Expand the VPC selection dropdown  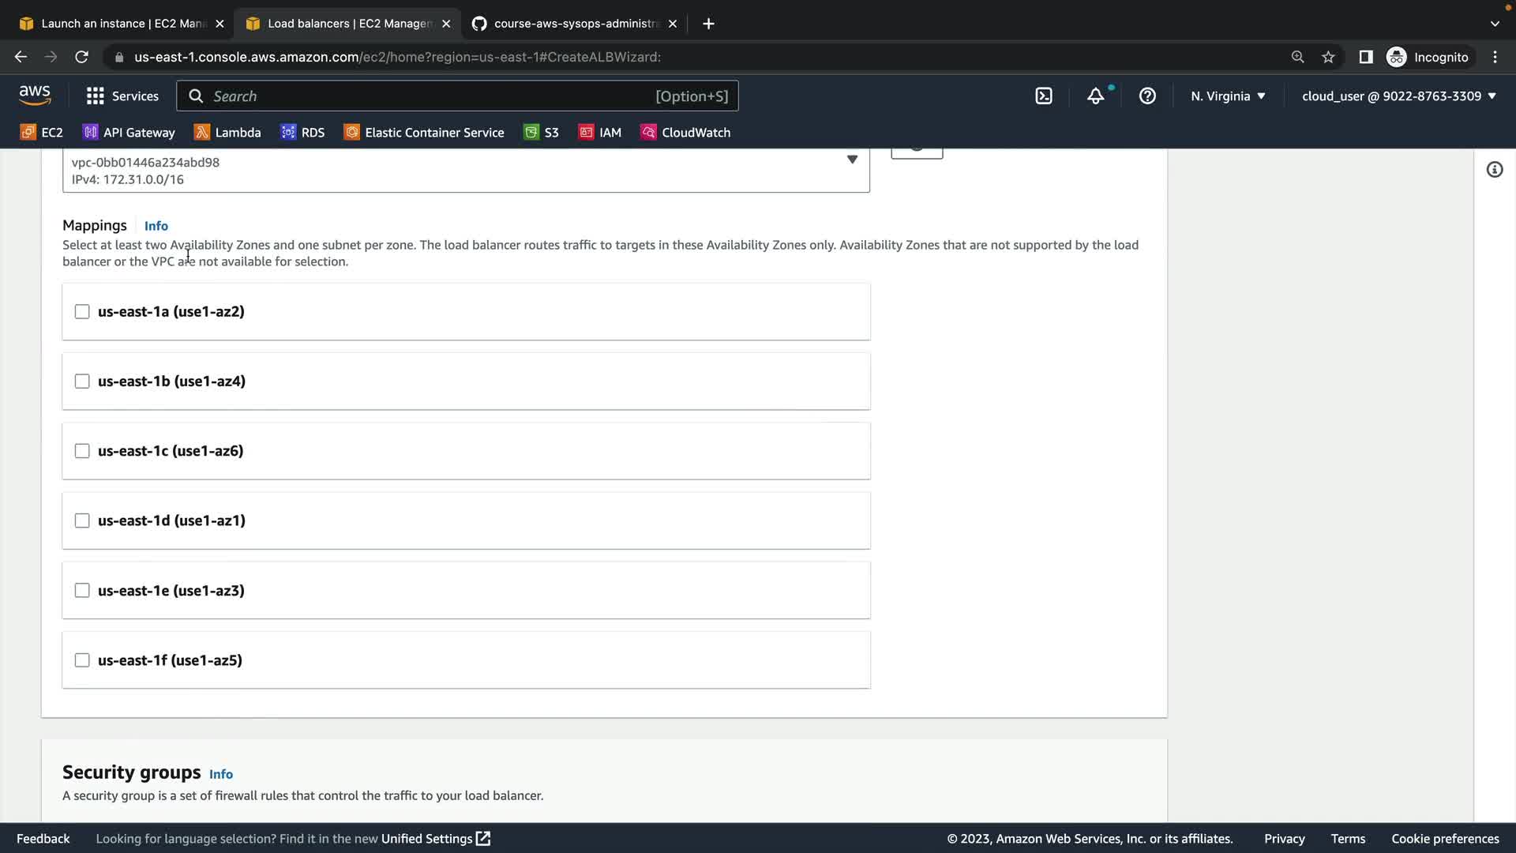(x=852, y=160)
